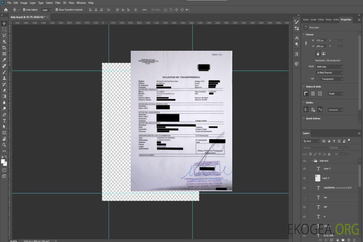Select the Zoom tool

pyautogui.click(x=4, y=145)
